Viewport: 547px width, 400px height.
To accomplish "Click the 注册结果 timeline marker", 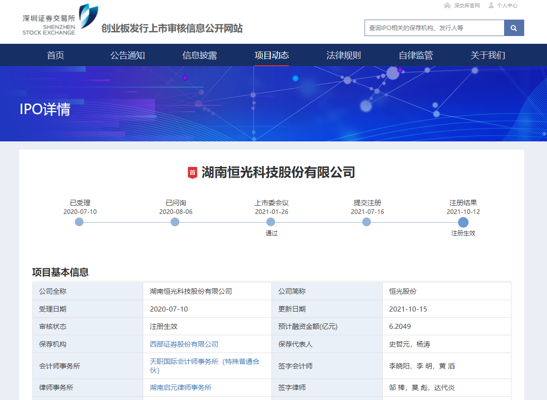I will (463, 222).
